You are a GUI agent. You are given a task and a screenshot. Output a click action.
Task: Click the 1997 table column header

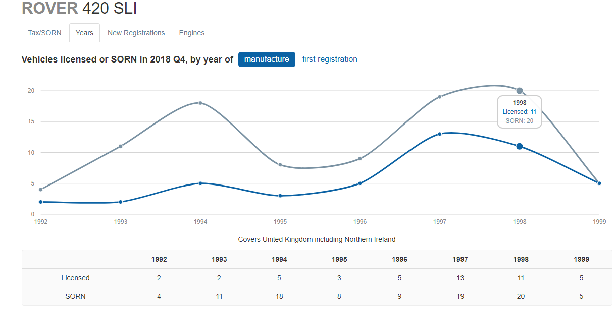(460, 259)
